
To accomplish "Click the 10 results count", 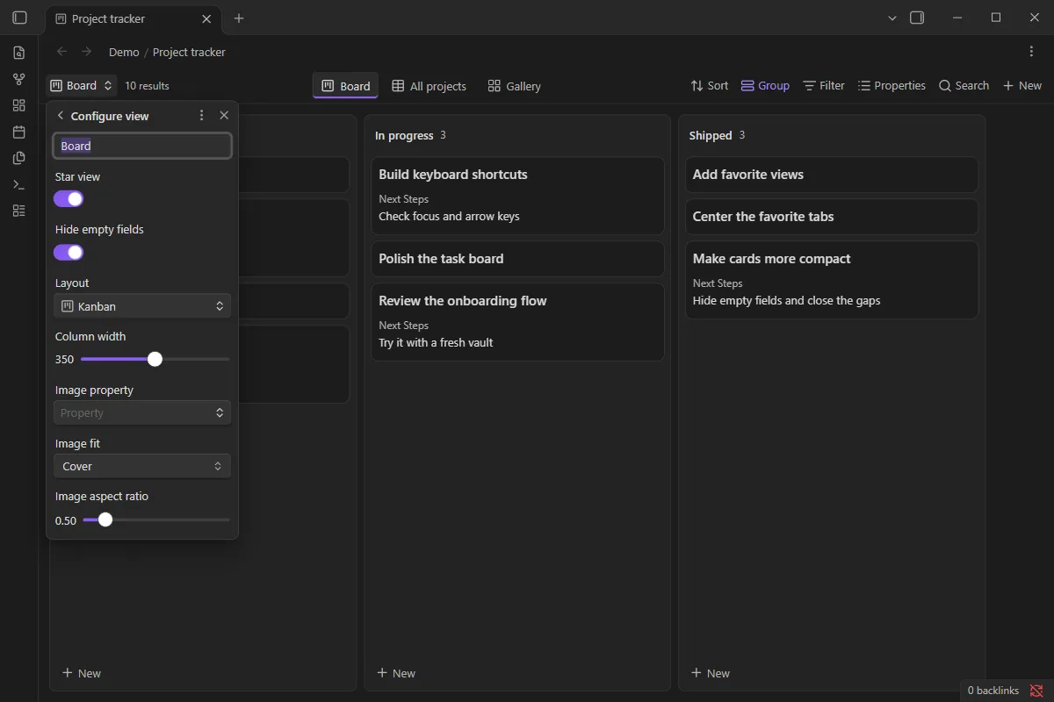I will click(x=147, y=86).
